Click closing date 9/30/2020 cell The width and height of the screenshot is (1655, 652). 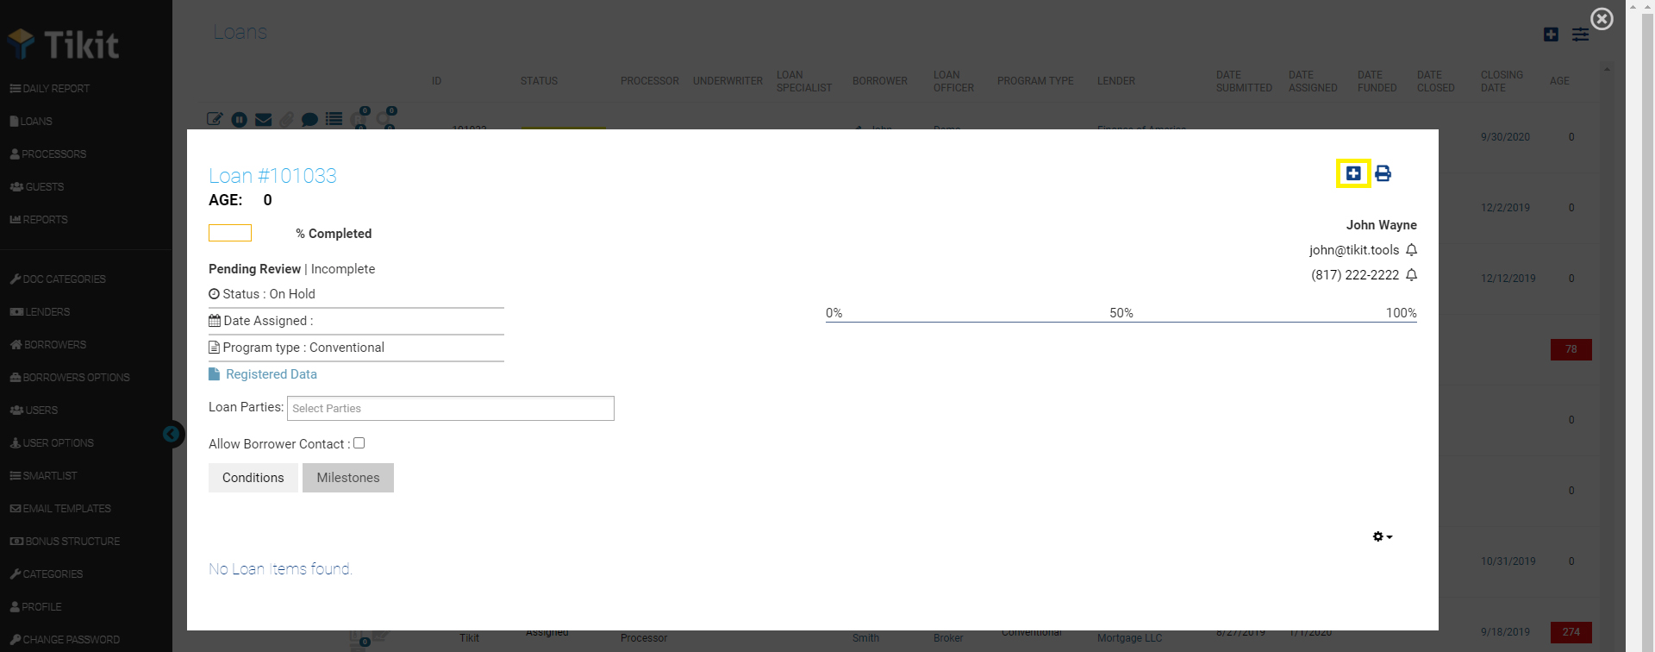pyautogui.click(x=1505, y=137)
